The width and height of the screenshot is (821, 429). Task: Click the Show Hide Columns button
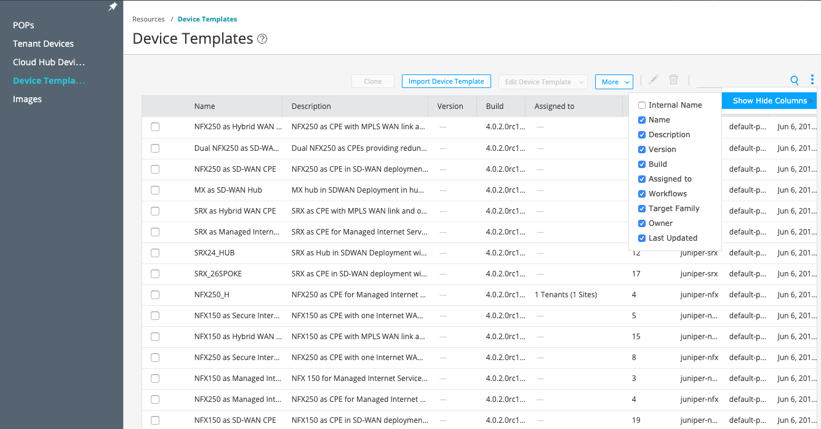coord(769,100)
